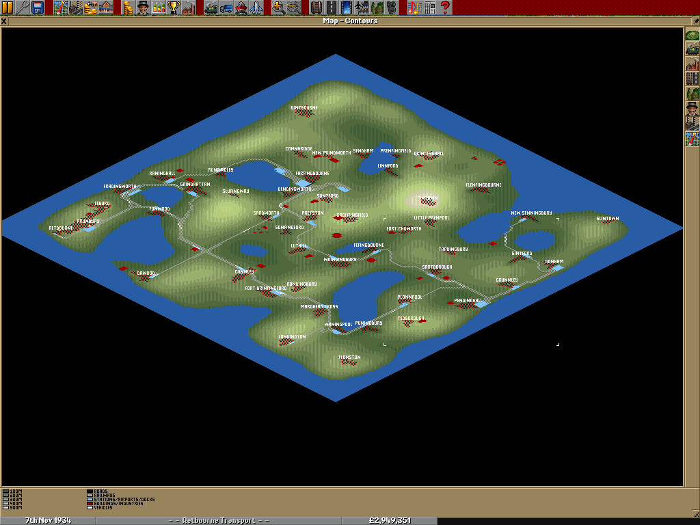This screenshot has width=700, height=525.
Task: Open the industry directory factory icon
Action: [189, 7]
